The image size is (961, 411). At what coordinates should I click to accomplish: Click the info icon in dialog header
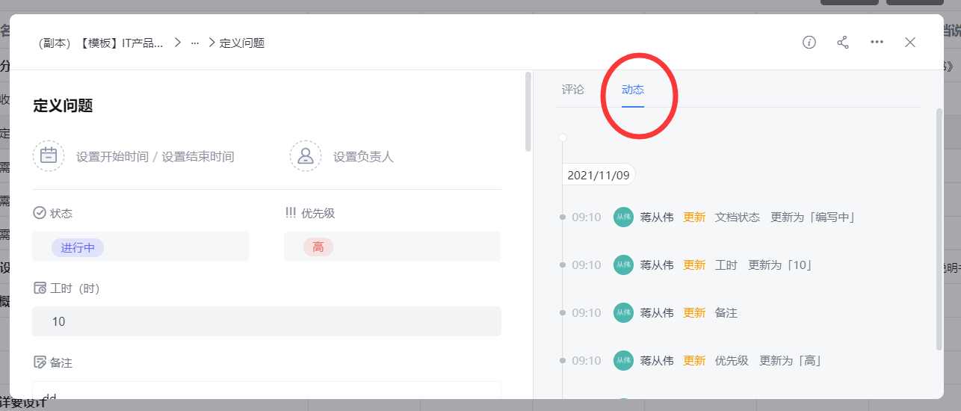click(809, 43)
